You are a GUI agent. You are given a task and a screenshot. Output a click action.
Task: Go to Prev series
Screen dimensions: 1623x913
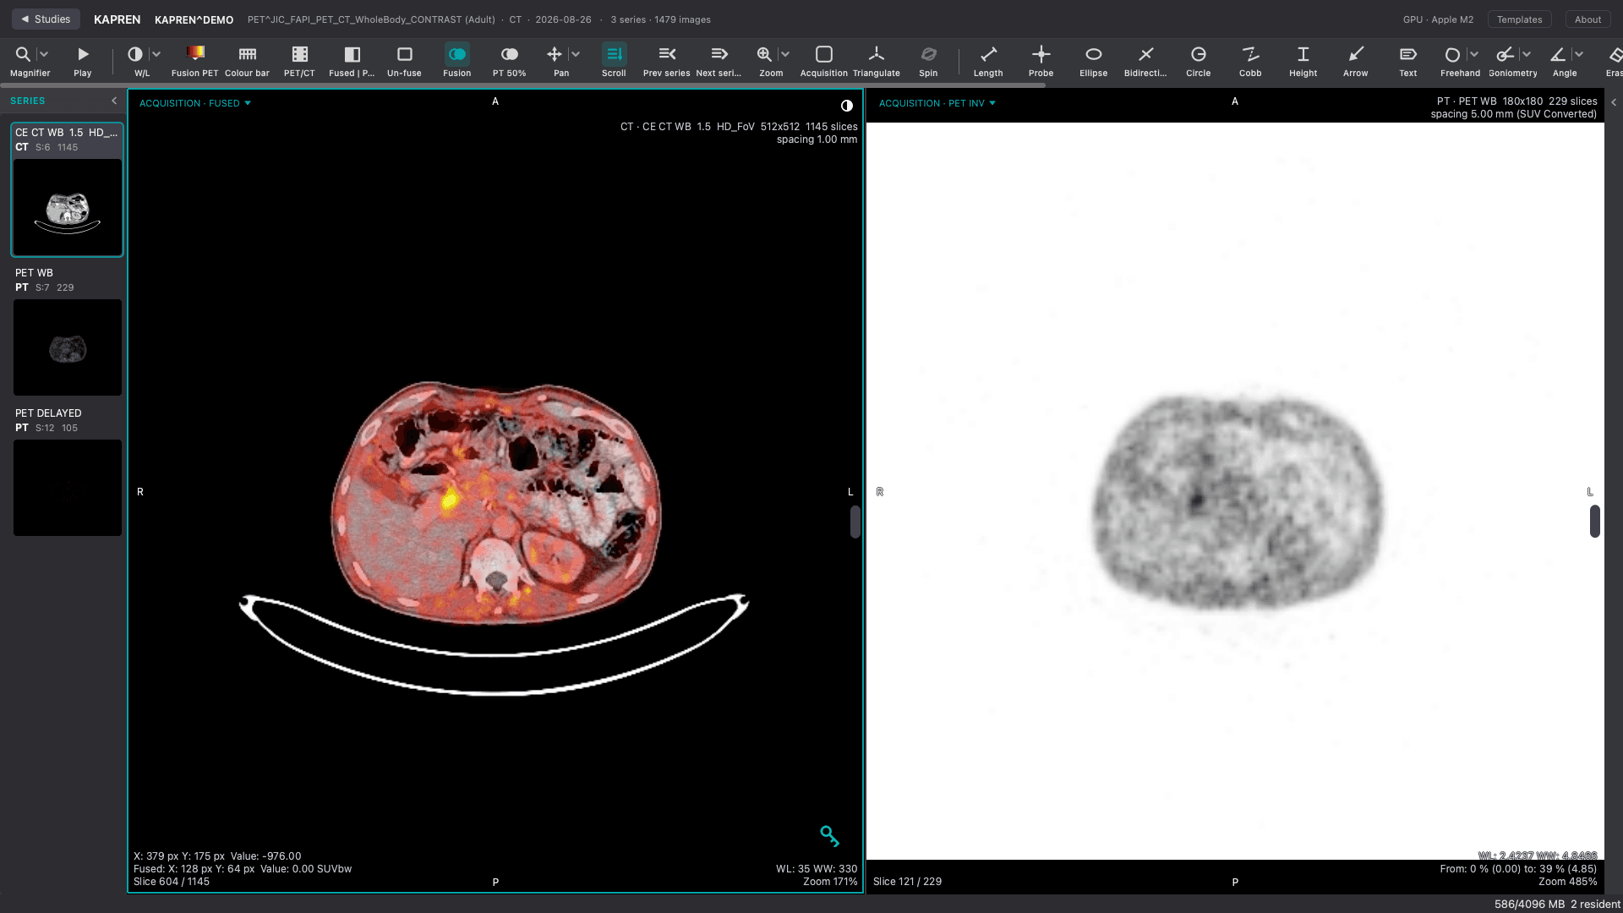pos(666,61)
